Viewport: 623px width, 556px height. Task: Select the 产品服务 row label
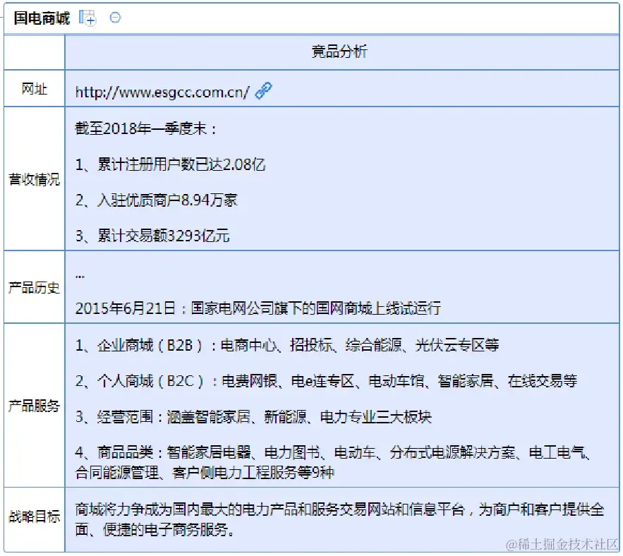tap(35, 406)
